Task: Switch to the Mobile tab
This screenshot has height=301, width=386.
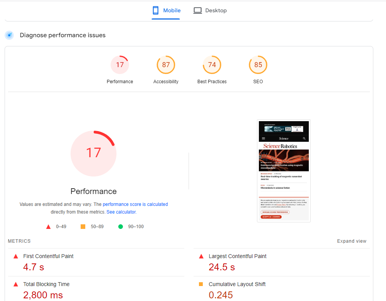Action: (x=166, y=10)
